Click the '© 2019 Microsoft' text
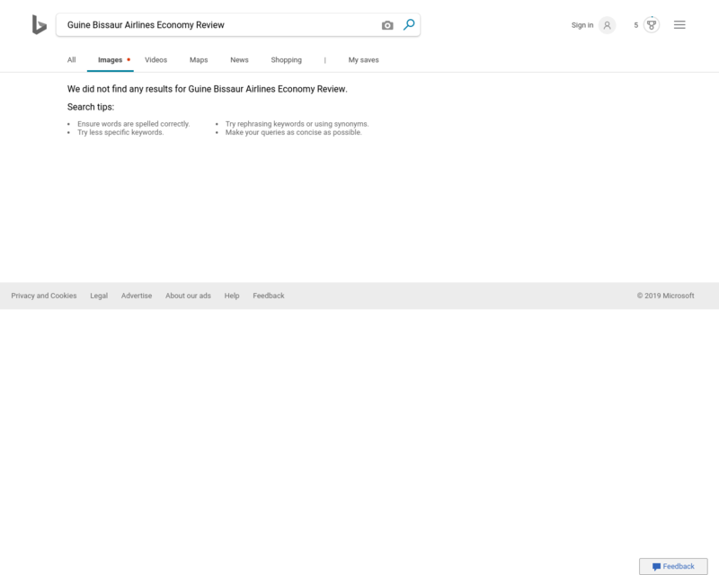 665,296
